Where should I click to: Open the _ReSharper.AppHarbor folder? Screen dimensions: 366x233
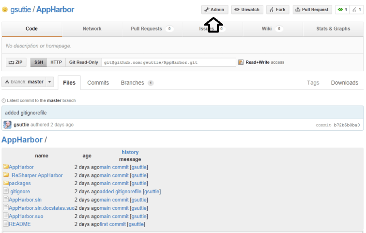36,175
